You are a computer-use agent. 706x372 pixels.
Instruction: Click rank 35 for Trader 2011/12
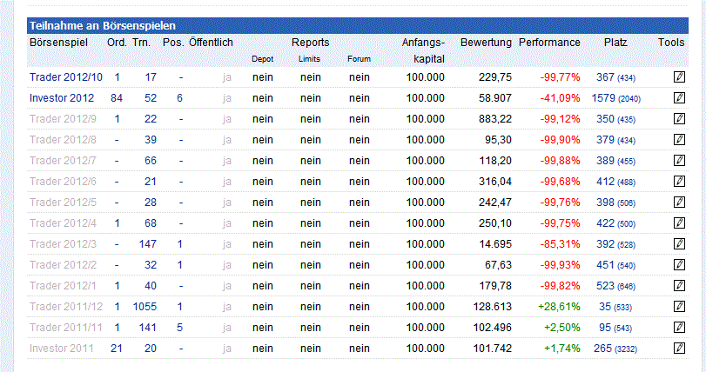pos(605,307)
